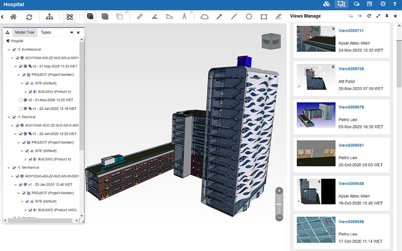Pick the angle measurement tool
This screenshot has width=402, height=251.
(155, 17)
